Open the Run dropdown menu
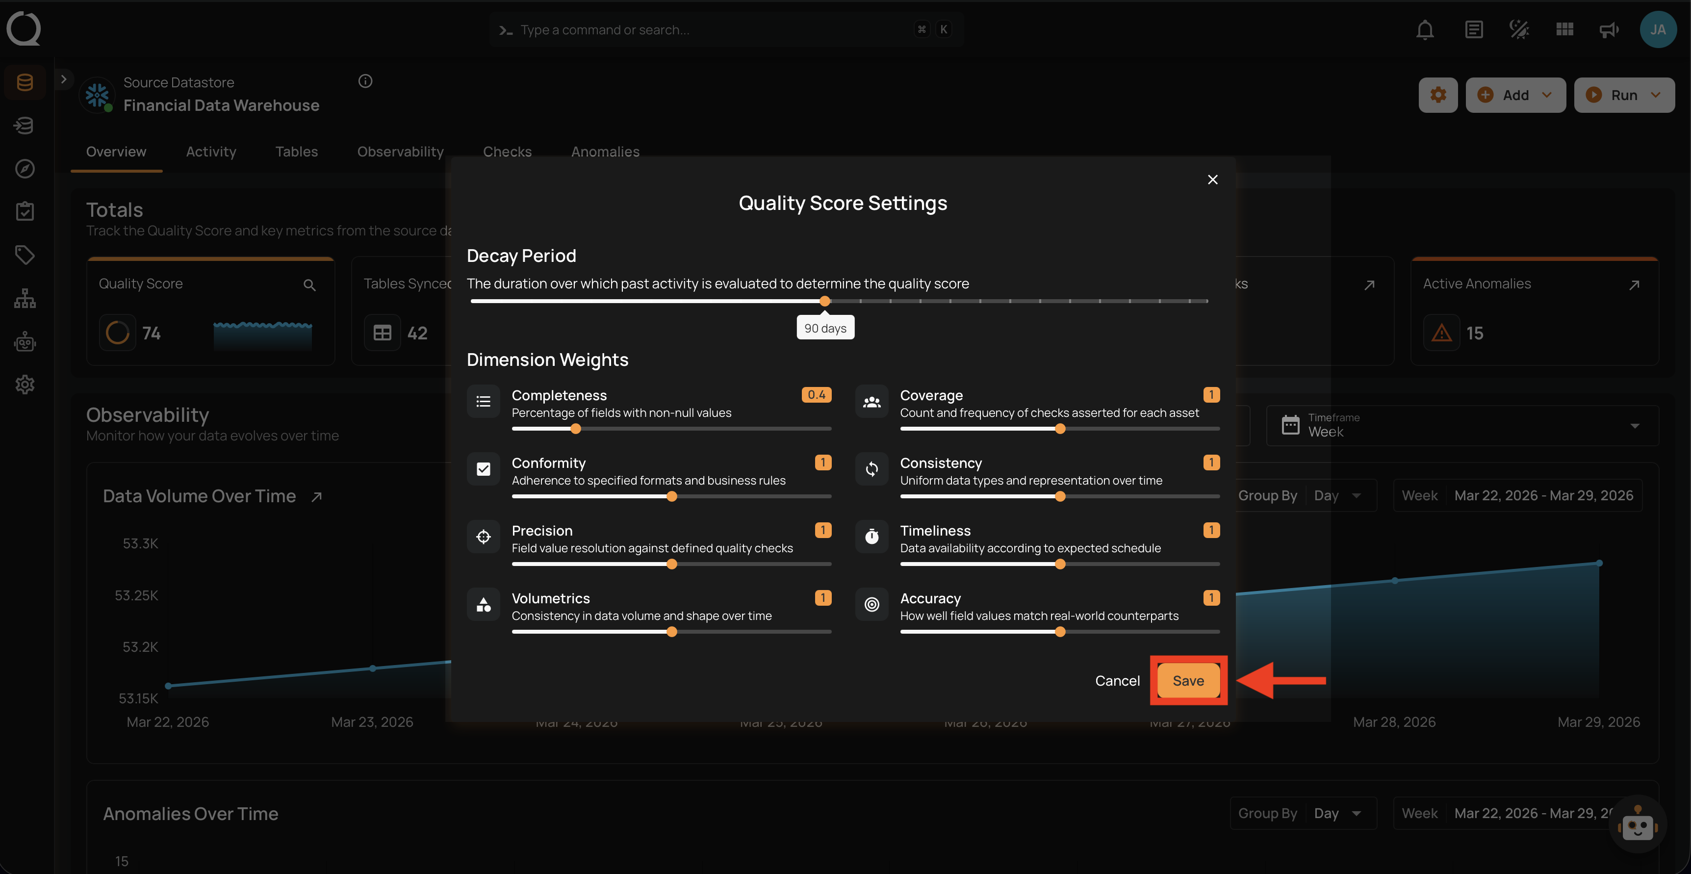1691x874 pixels. click(1624, 95)
